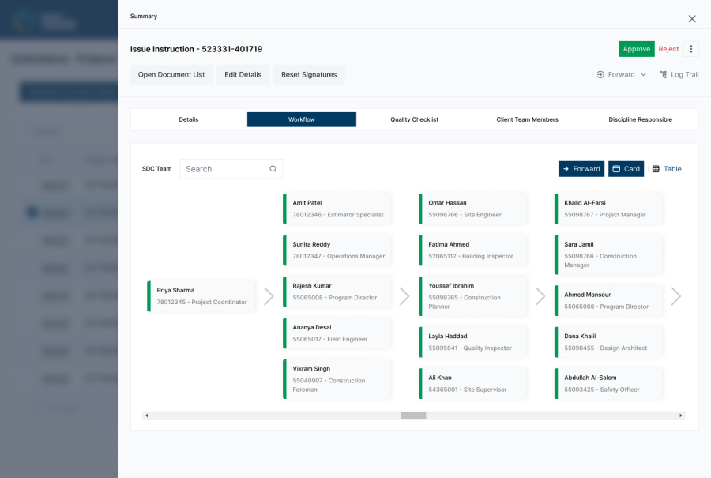Click the left arrow of horizontal scrollbar
Image resolution: width=711 pixels, height=478 pixels.
tap(146, 416)
